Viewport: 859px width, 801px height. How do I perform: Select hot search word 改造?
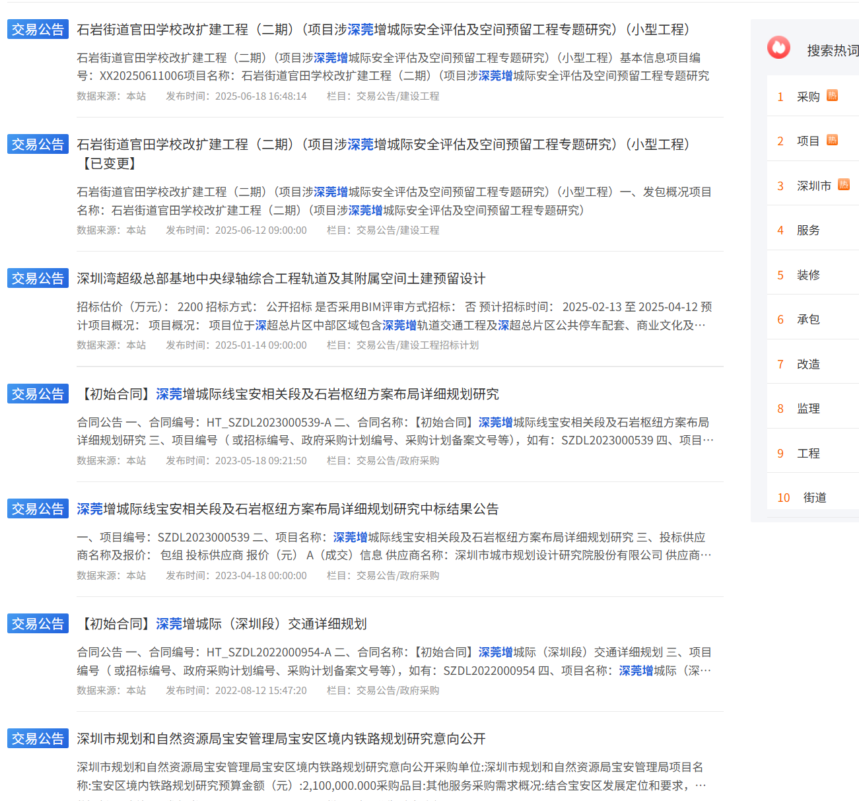click(x=808, y=365)
